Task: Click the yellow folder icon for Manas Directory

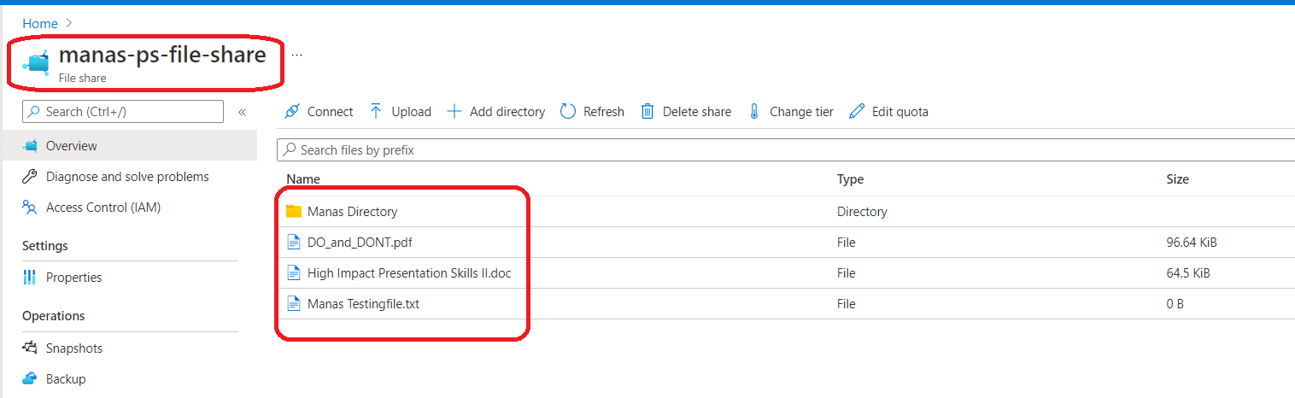Action: point(294,211)
